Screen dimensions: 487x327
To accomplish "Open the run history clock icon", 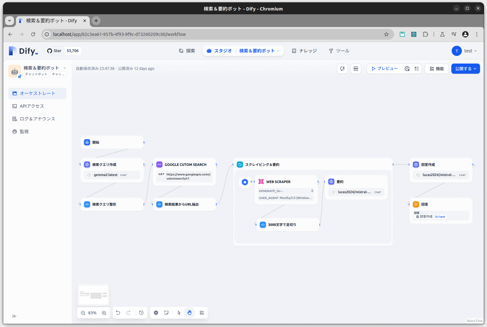I will pyautogui.click(x=407, y=69).
